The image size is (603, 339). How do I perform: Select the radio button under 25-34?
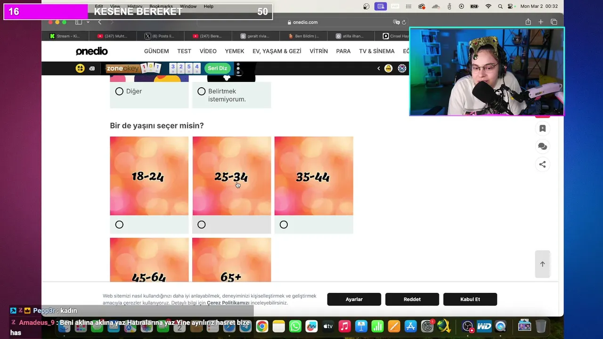(202, 225)
